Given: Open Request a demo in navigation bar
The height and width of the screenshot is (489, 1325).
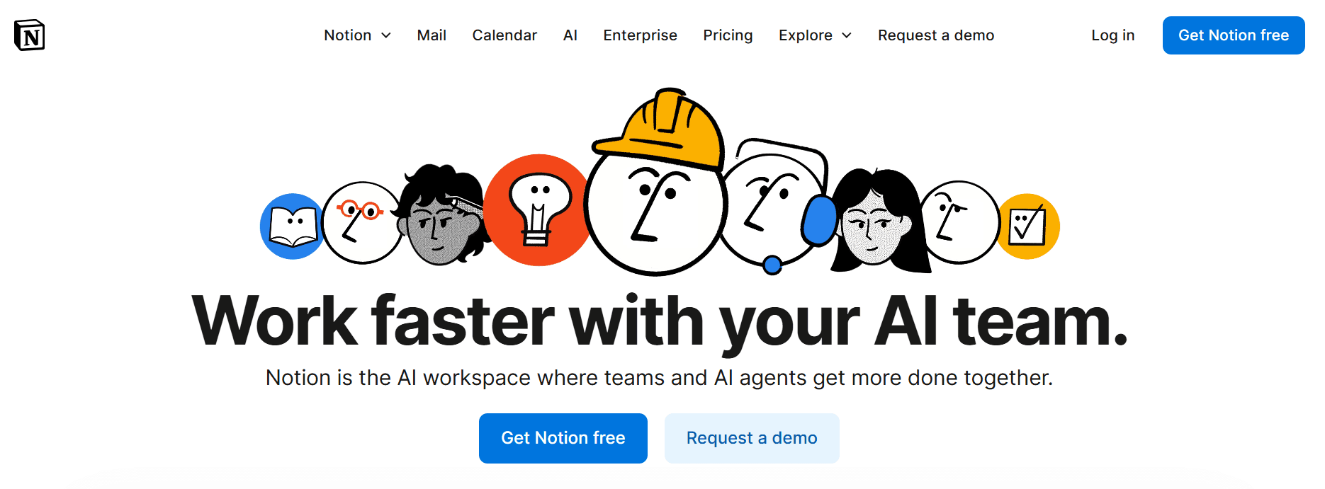Looking at the screenshot, I should (x=936, y=35).
